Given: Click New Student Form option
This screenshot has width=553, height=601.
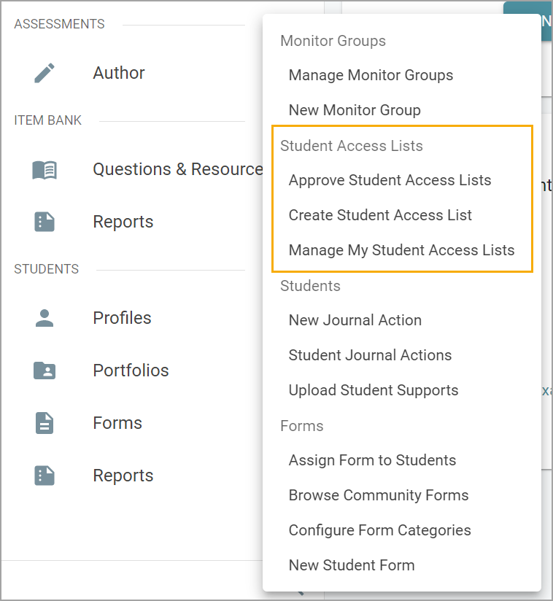Looking at the screenshot, I should tap(352, 565).
